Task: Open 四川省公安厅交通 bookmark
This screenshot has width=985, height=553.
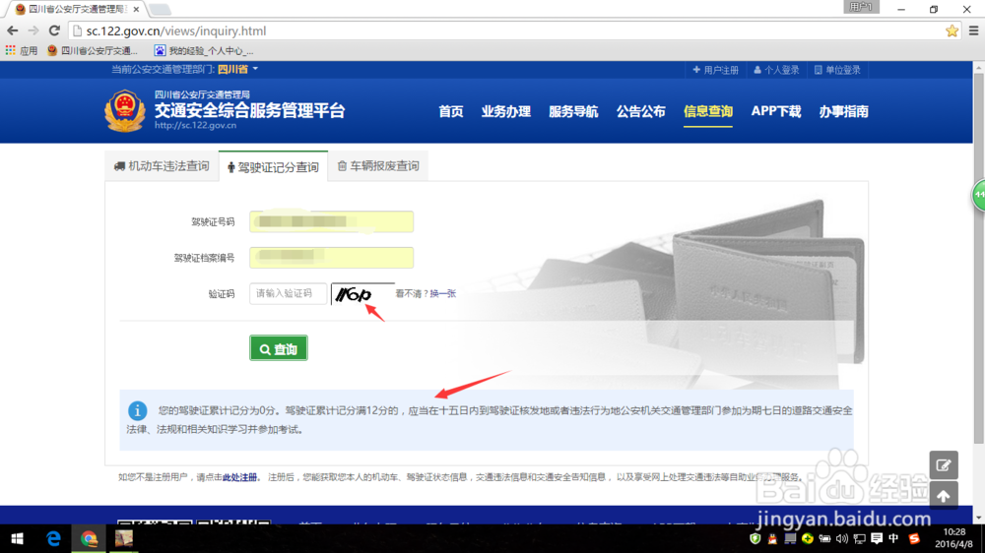Action: click(93, 51)
